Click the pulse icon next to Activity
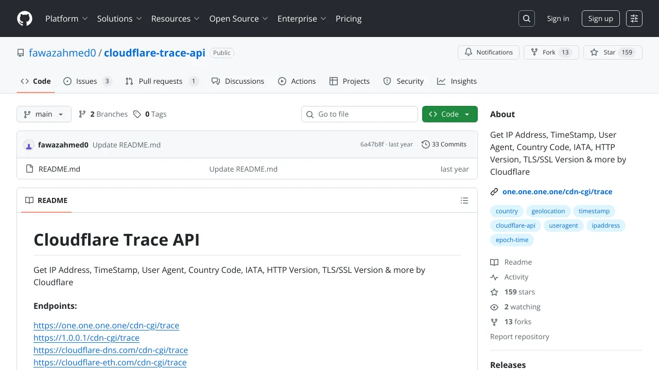This screenshot has width=659, height=370. (x=494, y=277)
